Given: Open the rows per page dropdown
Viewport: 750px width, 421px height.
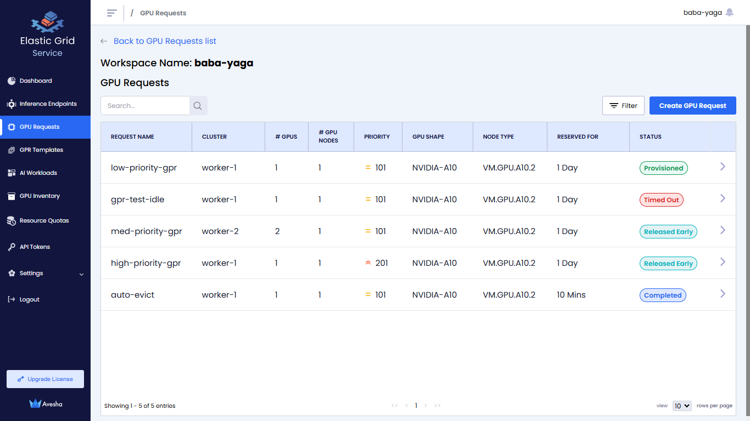Looking at the screenshot, I should coord(681,406).
